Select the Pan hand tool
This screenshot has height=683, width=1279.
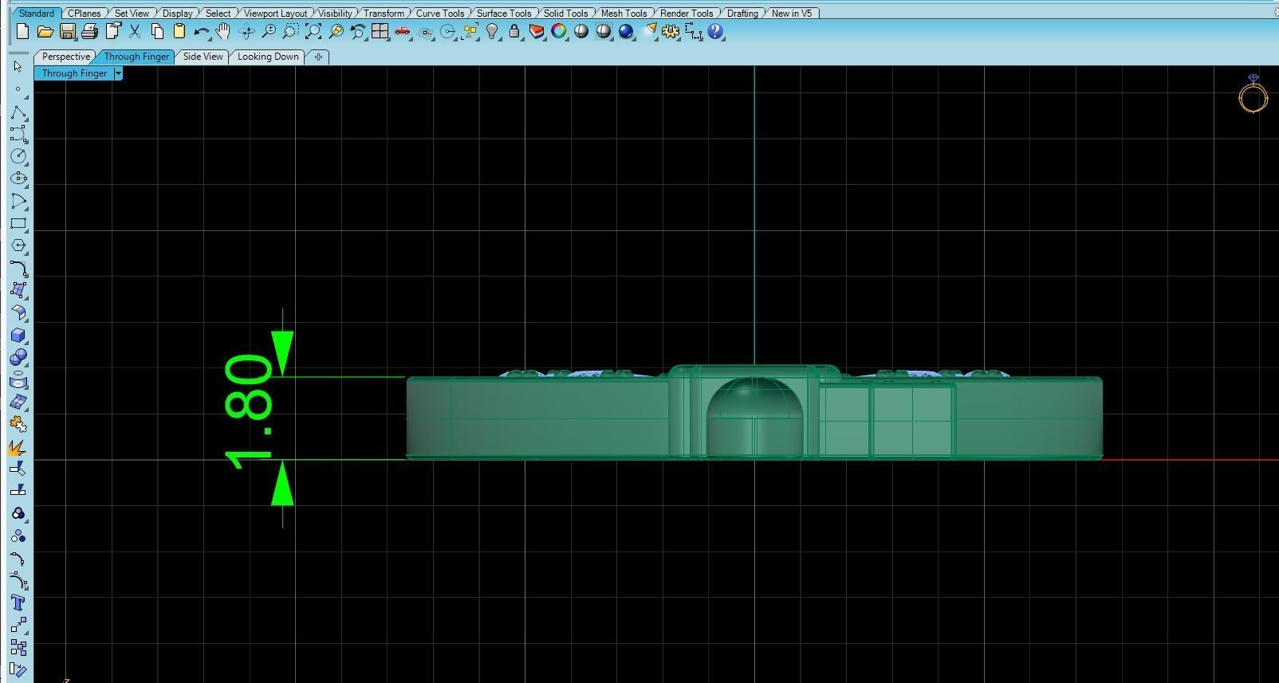tap(224, 32)
